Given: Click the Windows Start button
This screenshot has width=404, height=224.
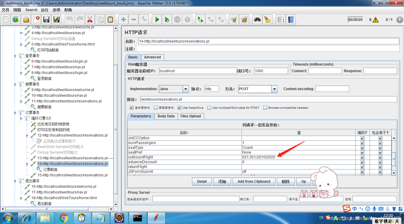Looking at the screenshot, I should click(x=8, y=218).
